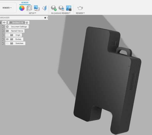Select the Named Views folder icon
This screenshot has width=152, height=135.
point(7,31)
